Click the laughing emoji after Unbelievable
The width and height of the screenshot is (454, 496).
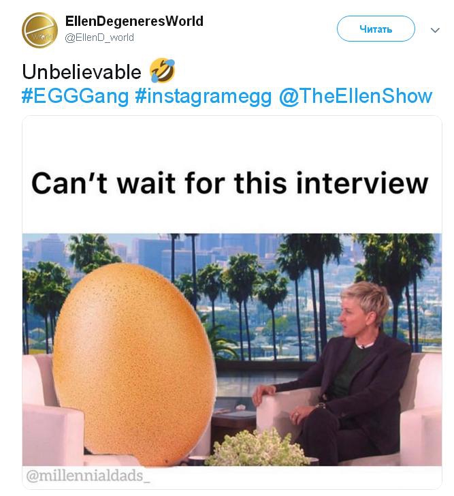(x=162, y=71)
